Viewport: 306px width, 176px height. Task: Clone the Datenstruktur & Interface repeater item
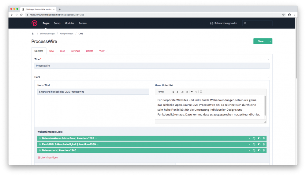pos(254,138)
